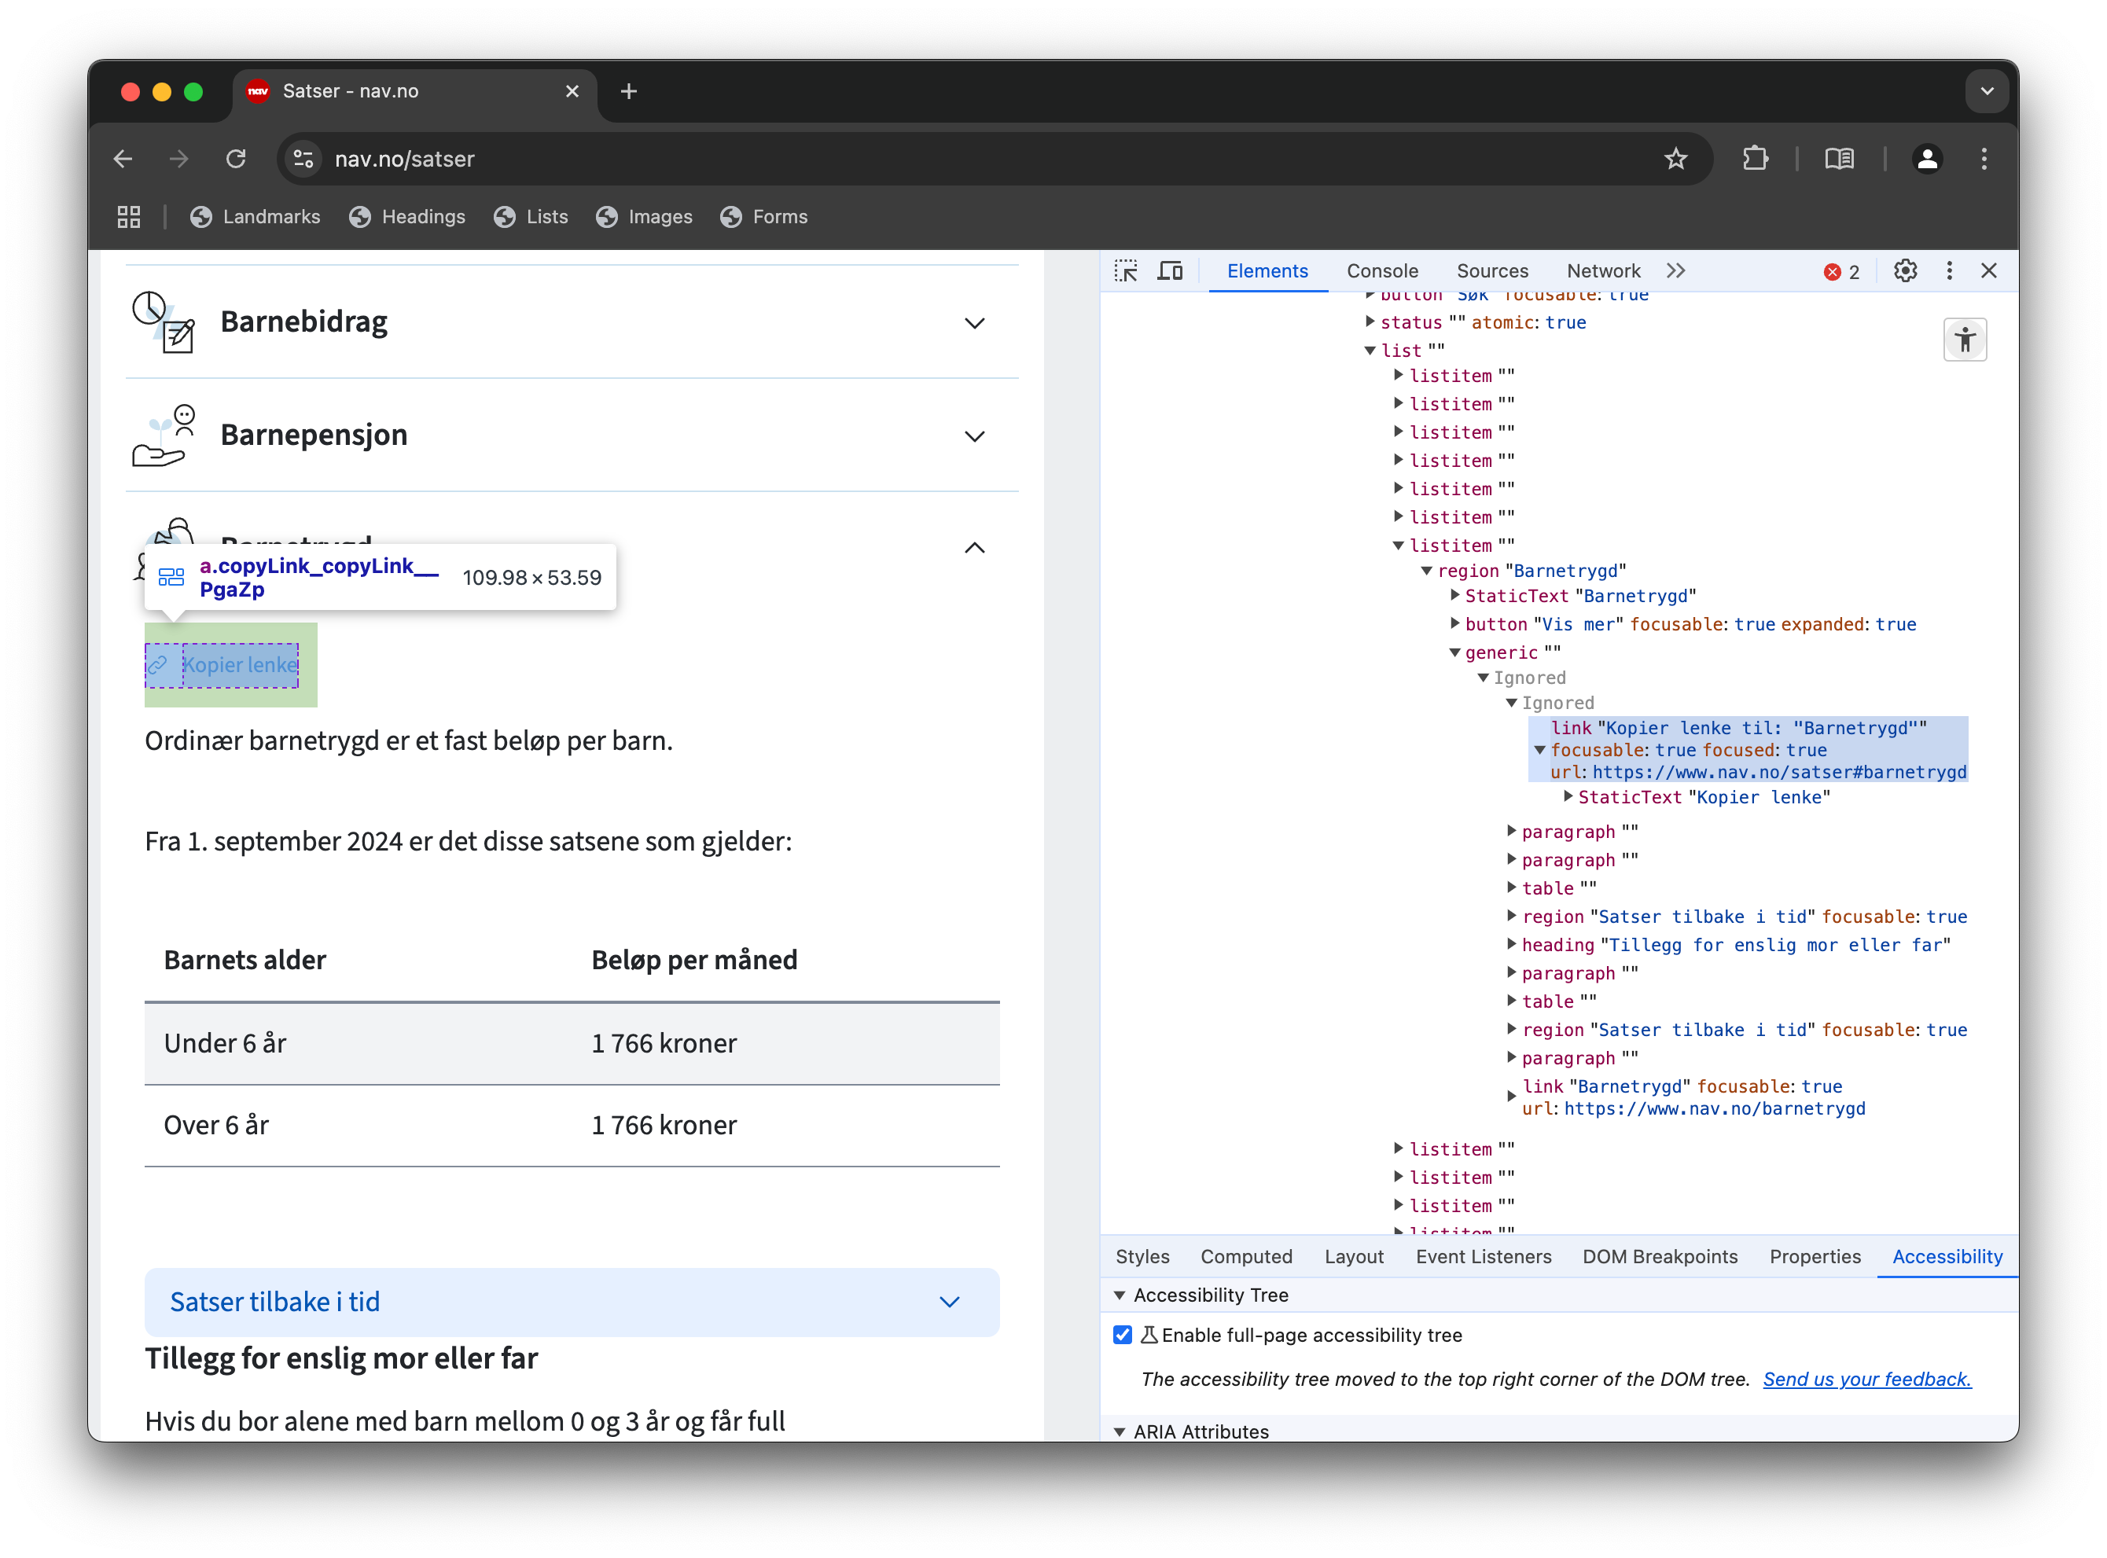
Task: Open the Computed styles tab
Action: pos(1246,1256)
